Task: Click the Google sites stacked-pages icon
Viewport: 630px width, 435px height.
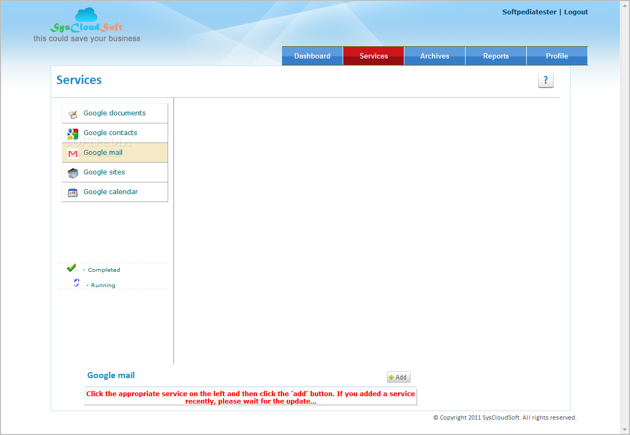Action: 73,173
